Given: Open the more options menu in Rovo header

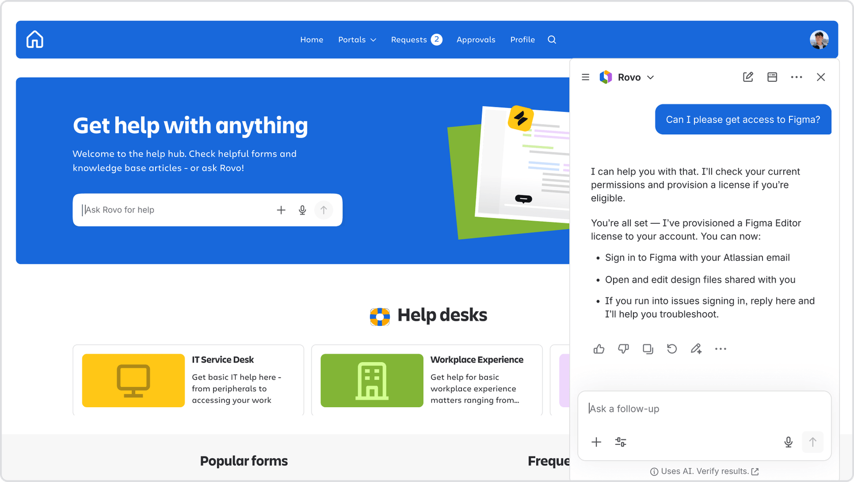Looking at the screenshot, I should pos(797,77).
